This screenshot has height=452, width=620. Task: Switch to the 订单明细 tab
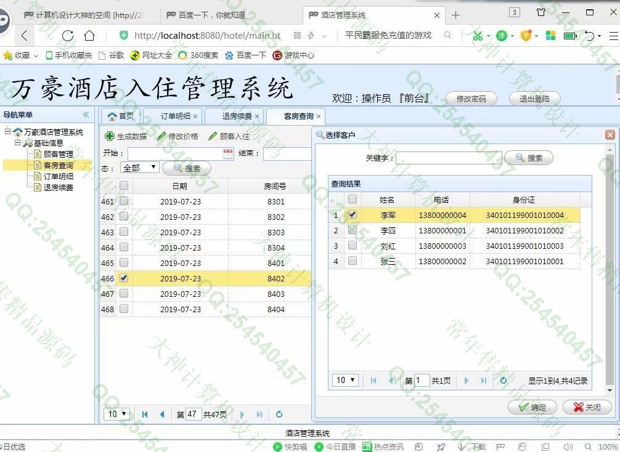(x=176, y=116)
